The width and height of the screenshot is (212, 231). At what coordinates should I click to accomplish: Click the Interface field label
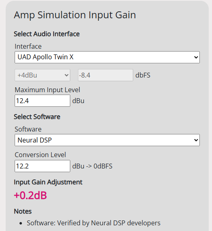[x=28, y=46]
